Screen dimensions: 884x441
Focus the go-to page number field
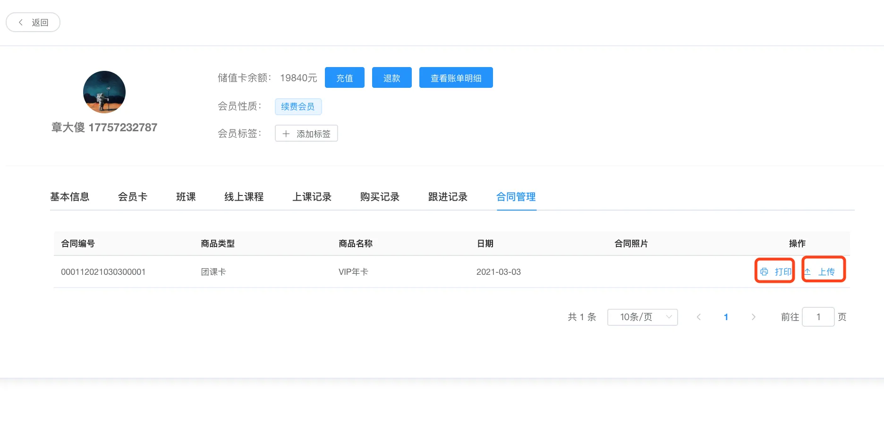[818, 317]
